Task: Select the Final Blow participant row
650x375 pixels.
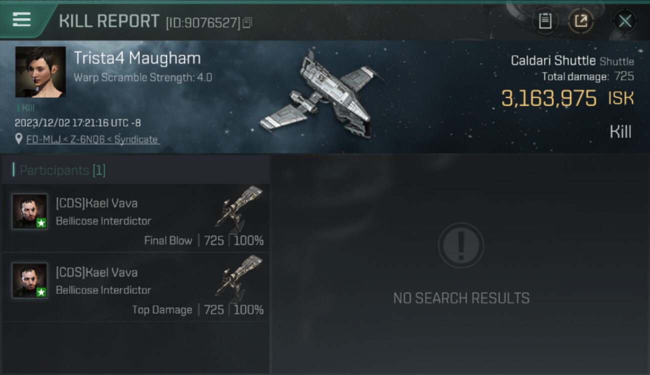Action: (135, 218)
